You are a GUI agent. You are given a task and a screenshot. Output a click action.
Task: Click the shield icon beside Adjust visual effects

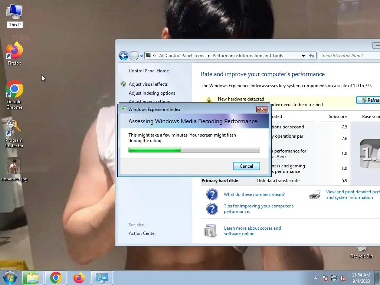pyautogui.click(x=123, y=84)
